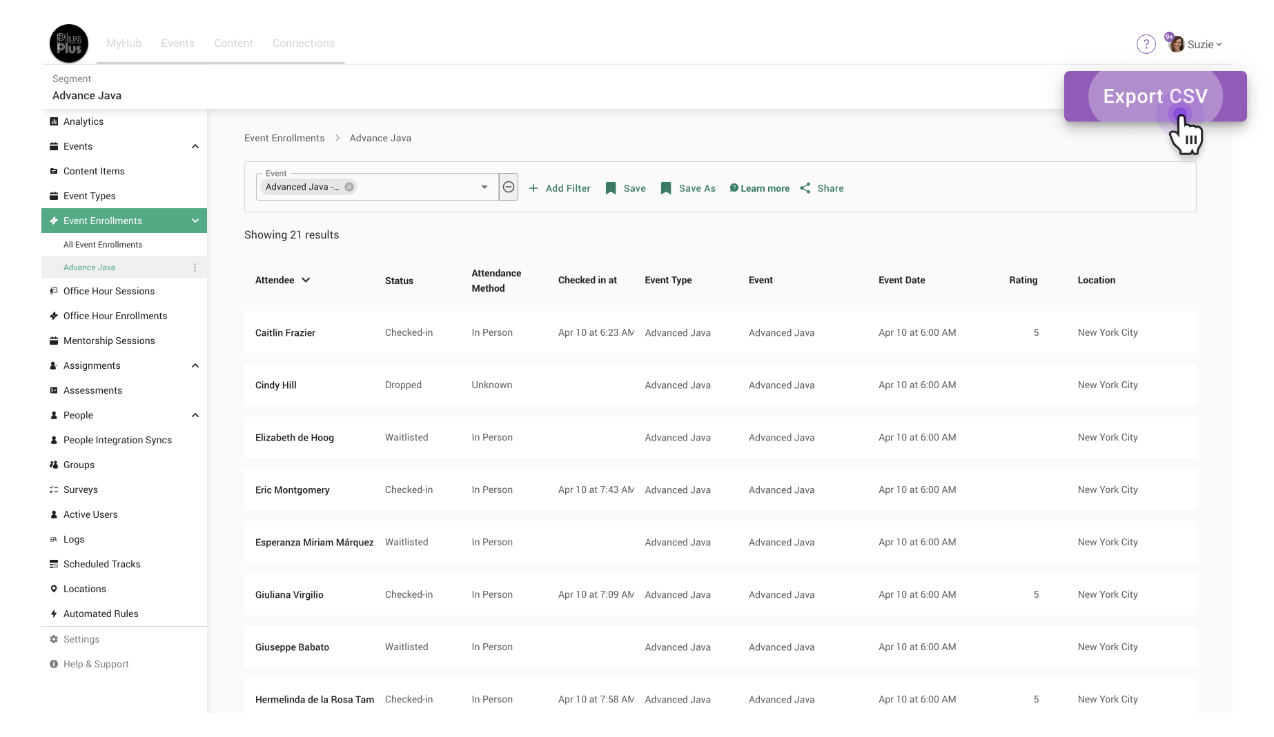Screen dimensions: 1274x737
Task: Click the Logs sidebar icon
Action: coord(54,539)
